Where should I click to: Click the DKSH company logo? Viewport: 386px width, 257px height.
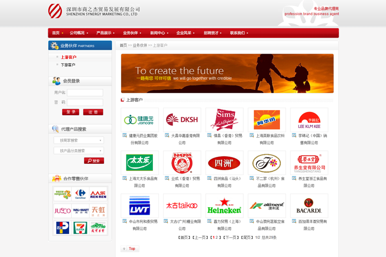[x=182, y=120]
